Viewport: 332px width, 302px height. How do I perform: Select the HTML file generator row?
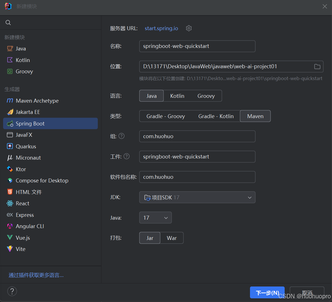click(x=50, y=192)
